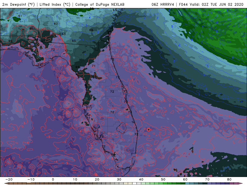Click the '50' tick on the color scale

tap(163, 179)
